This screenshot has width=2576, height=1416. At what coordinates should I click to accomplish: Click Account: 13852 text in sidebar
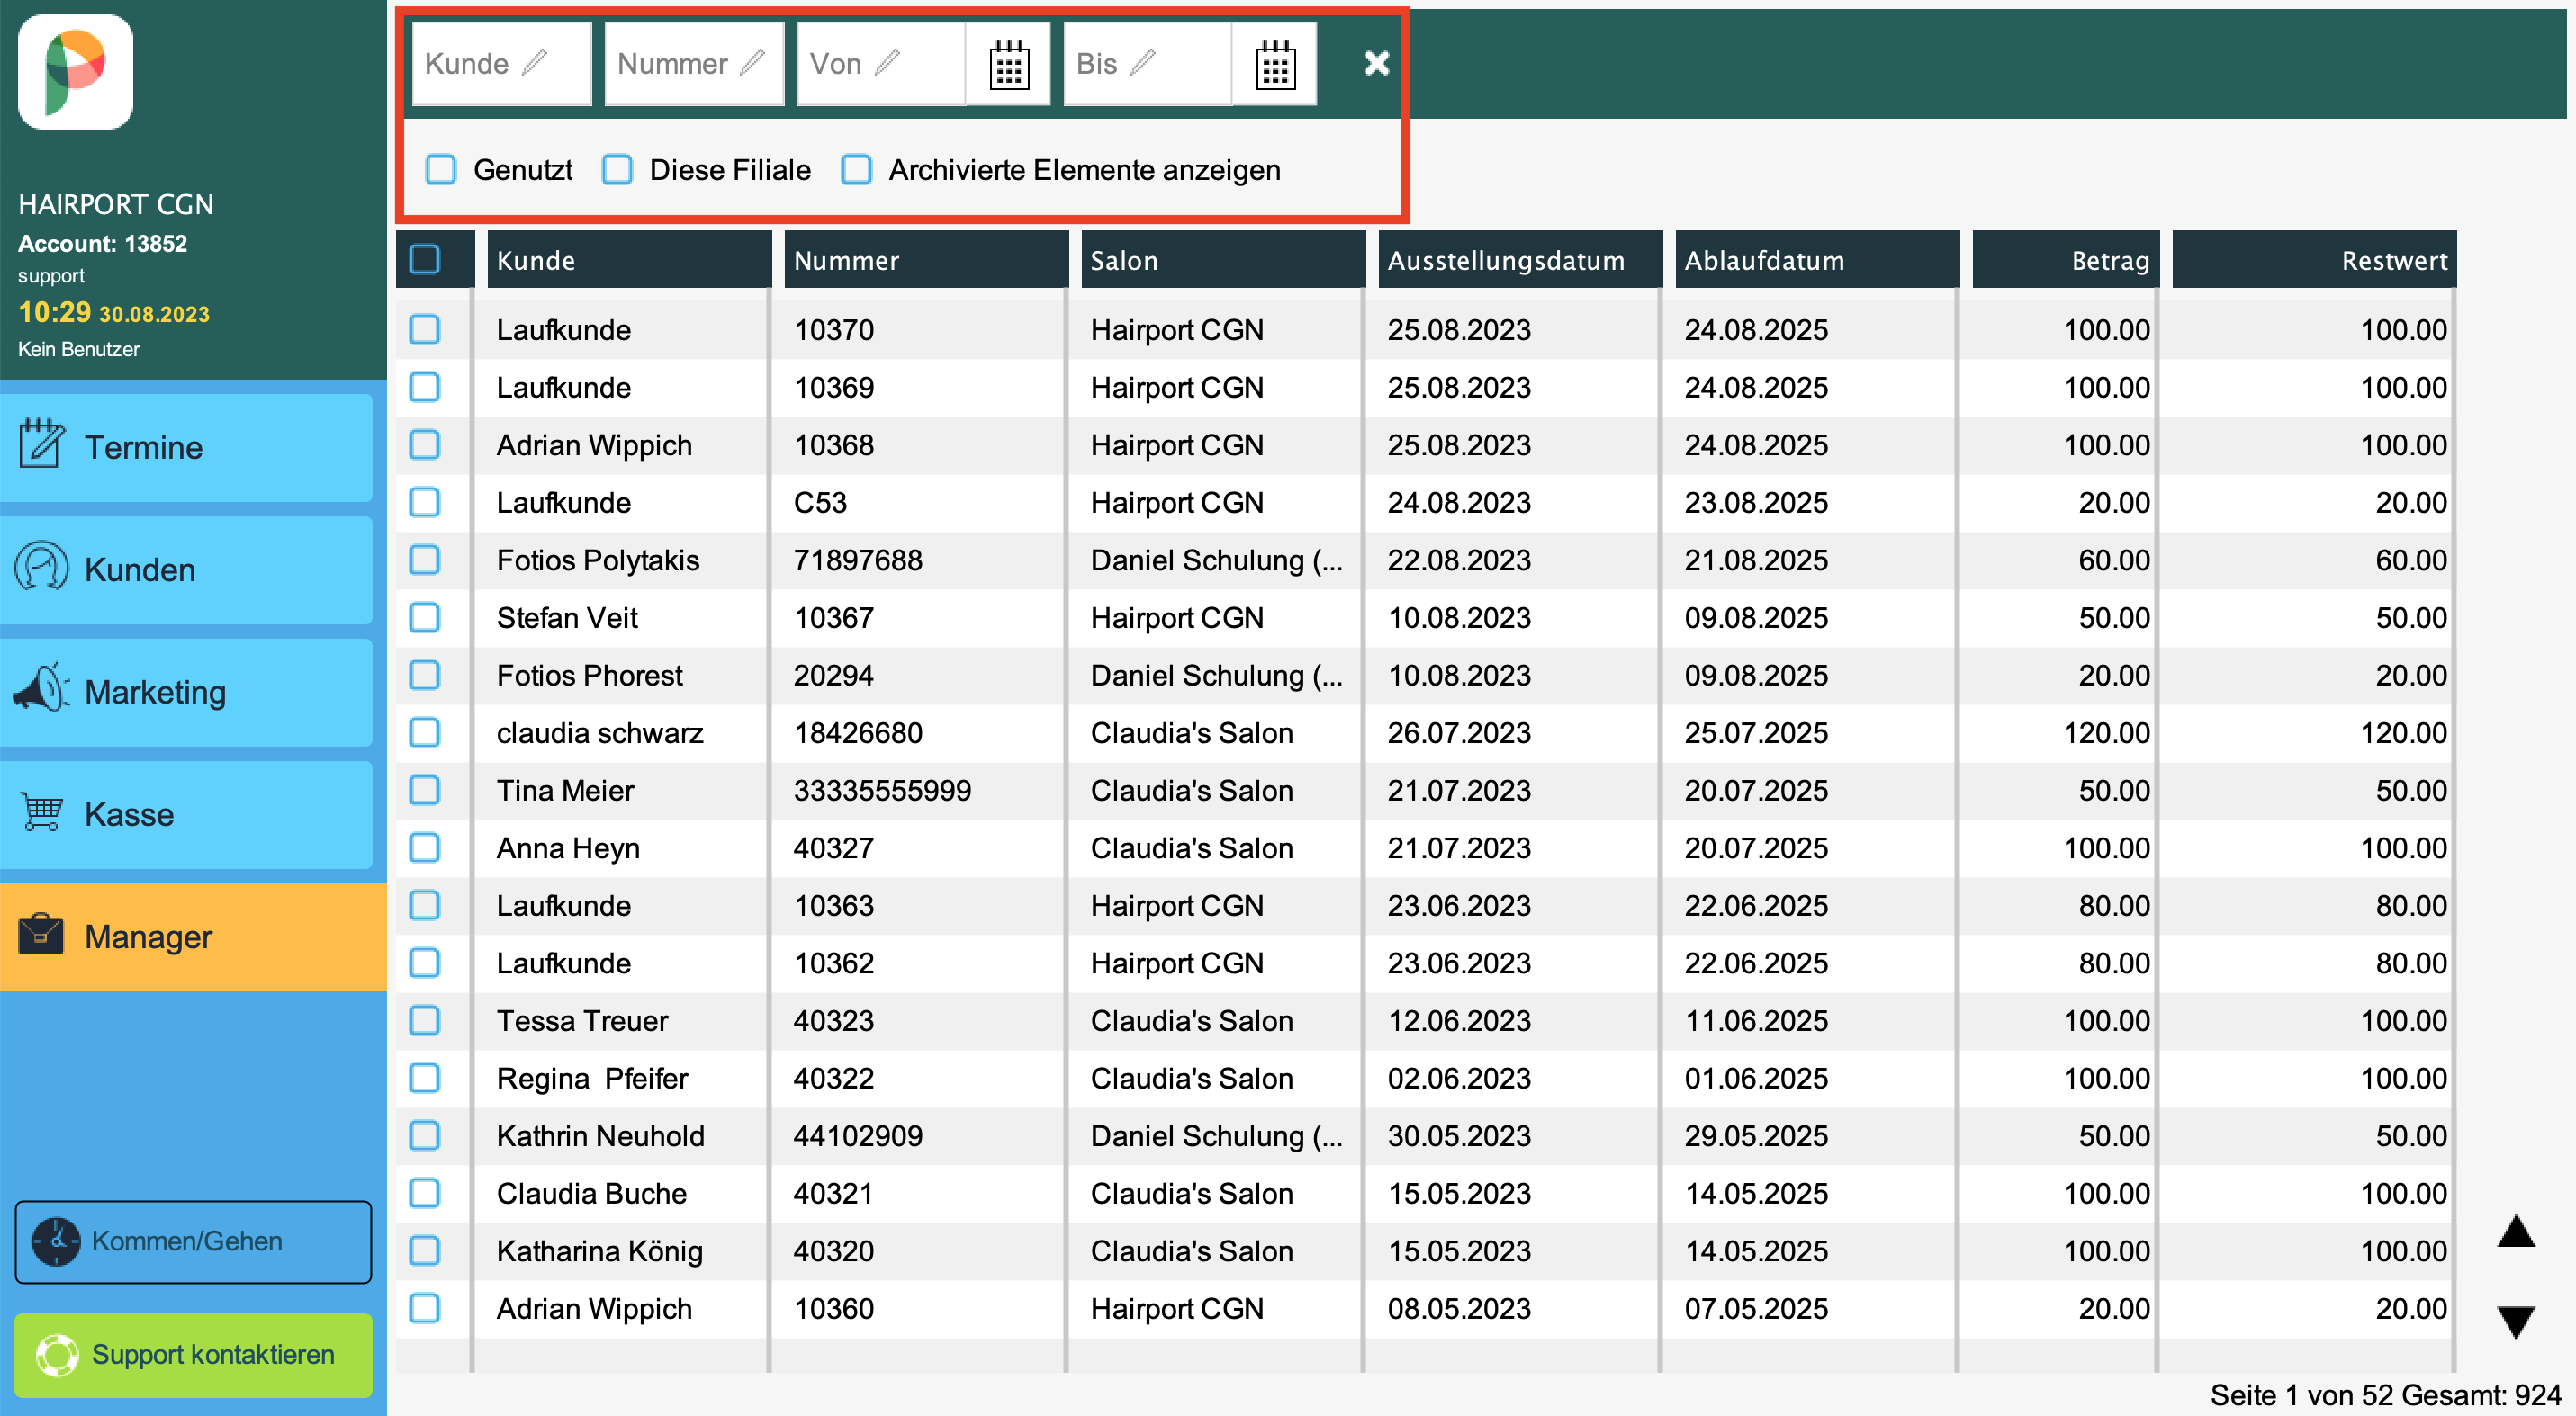click(102, 243)
